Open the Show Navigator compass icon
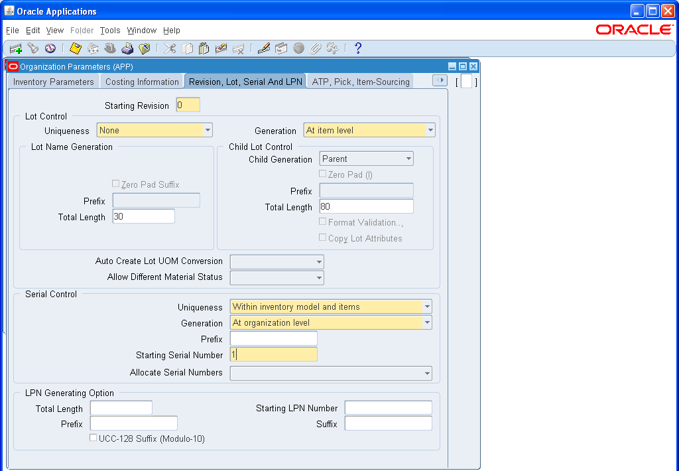679x471 pixels. (50, 48)
